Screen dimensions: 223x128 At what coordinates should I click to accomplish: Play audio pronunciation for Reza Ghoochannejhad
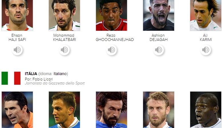coord(111,50)
